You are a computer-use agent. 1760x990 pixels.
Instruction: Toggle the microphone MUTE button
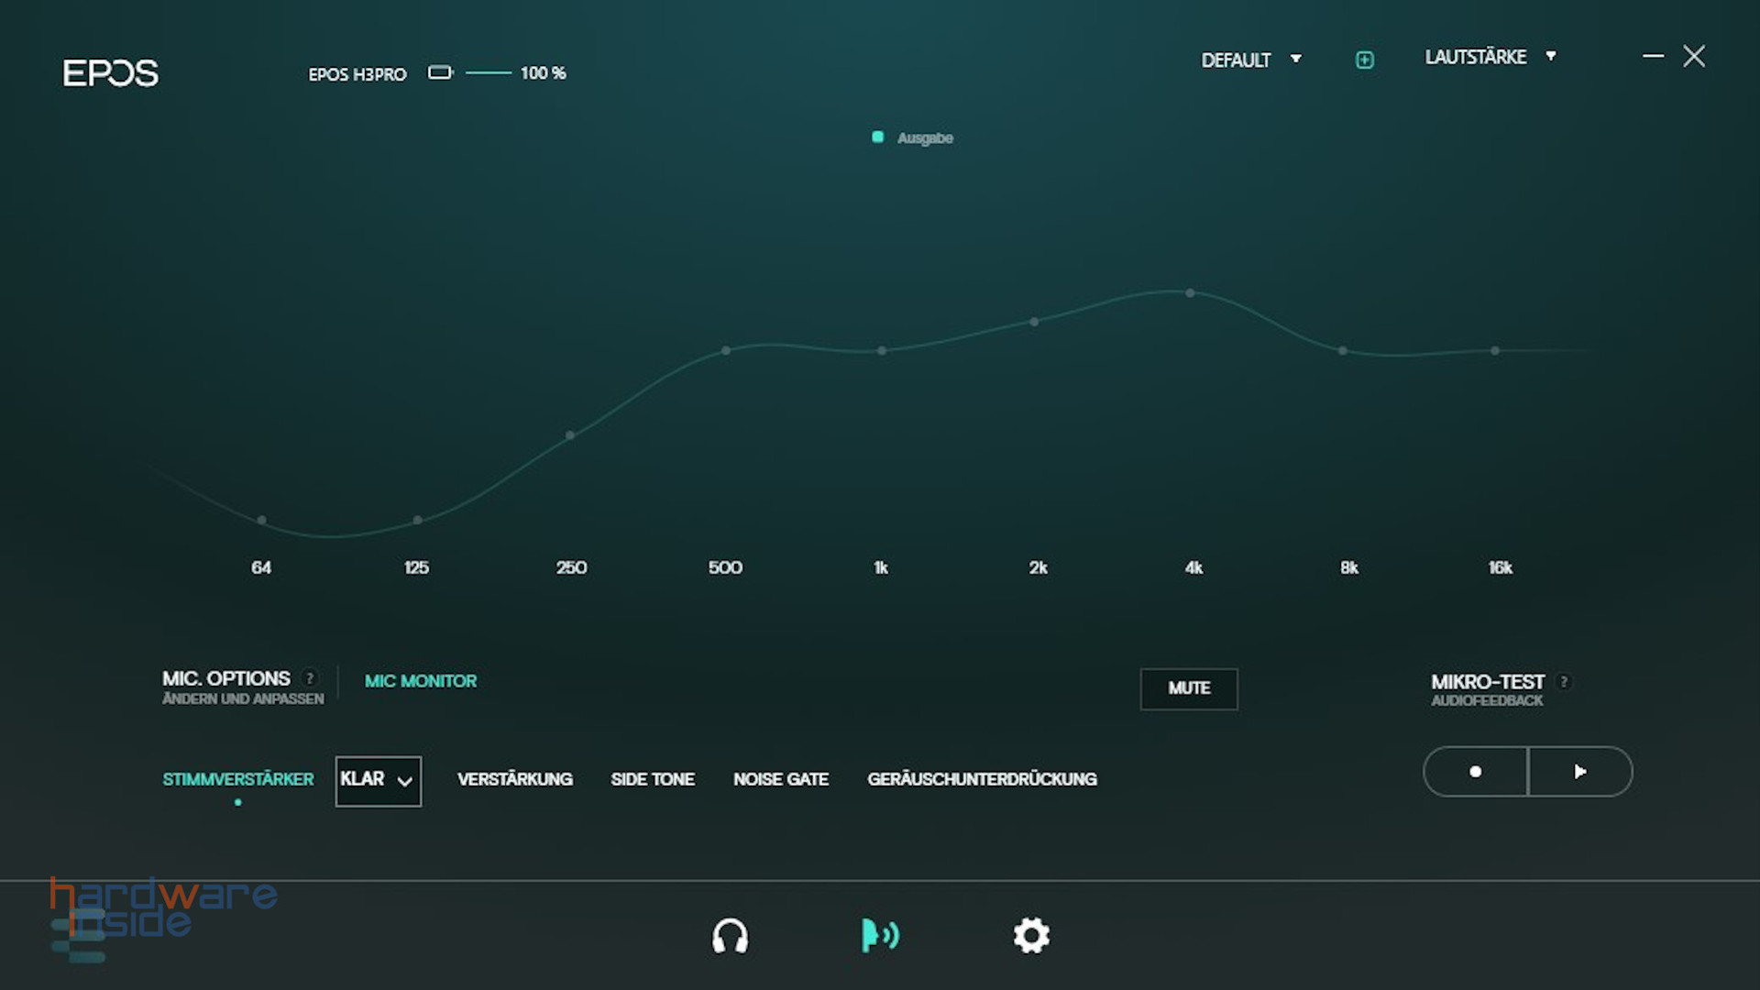click(1188, 688)
